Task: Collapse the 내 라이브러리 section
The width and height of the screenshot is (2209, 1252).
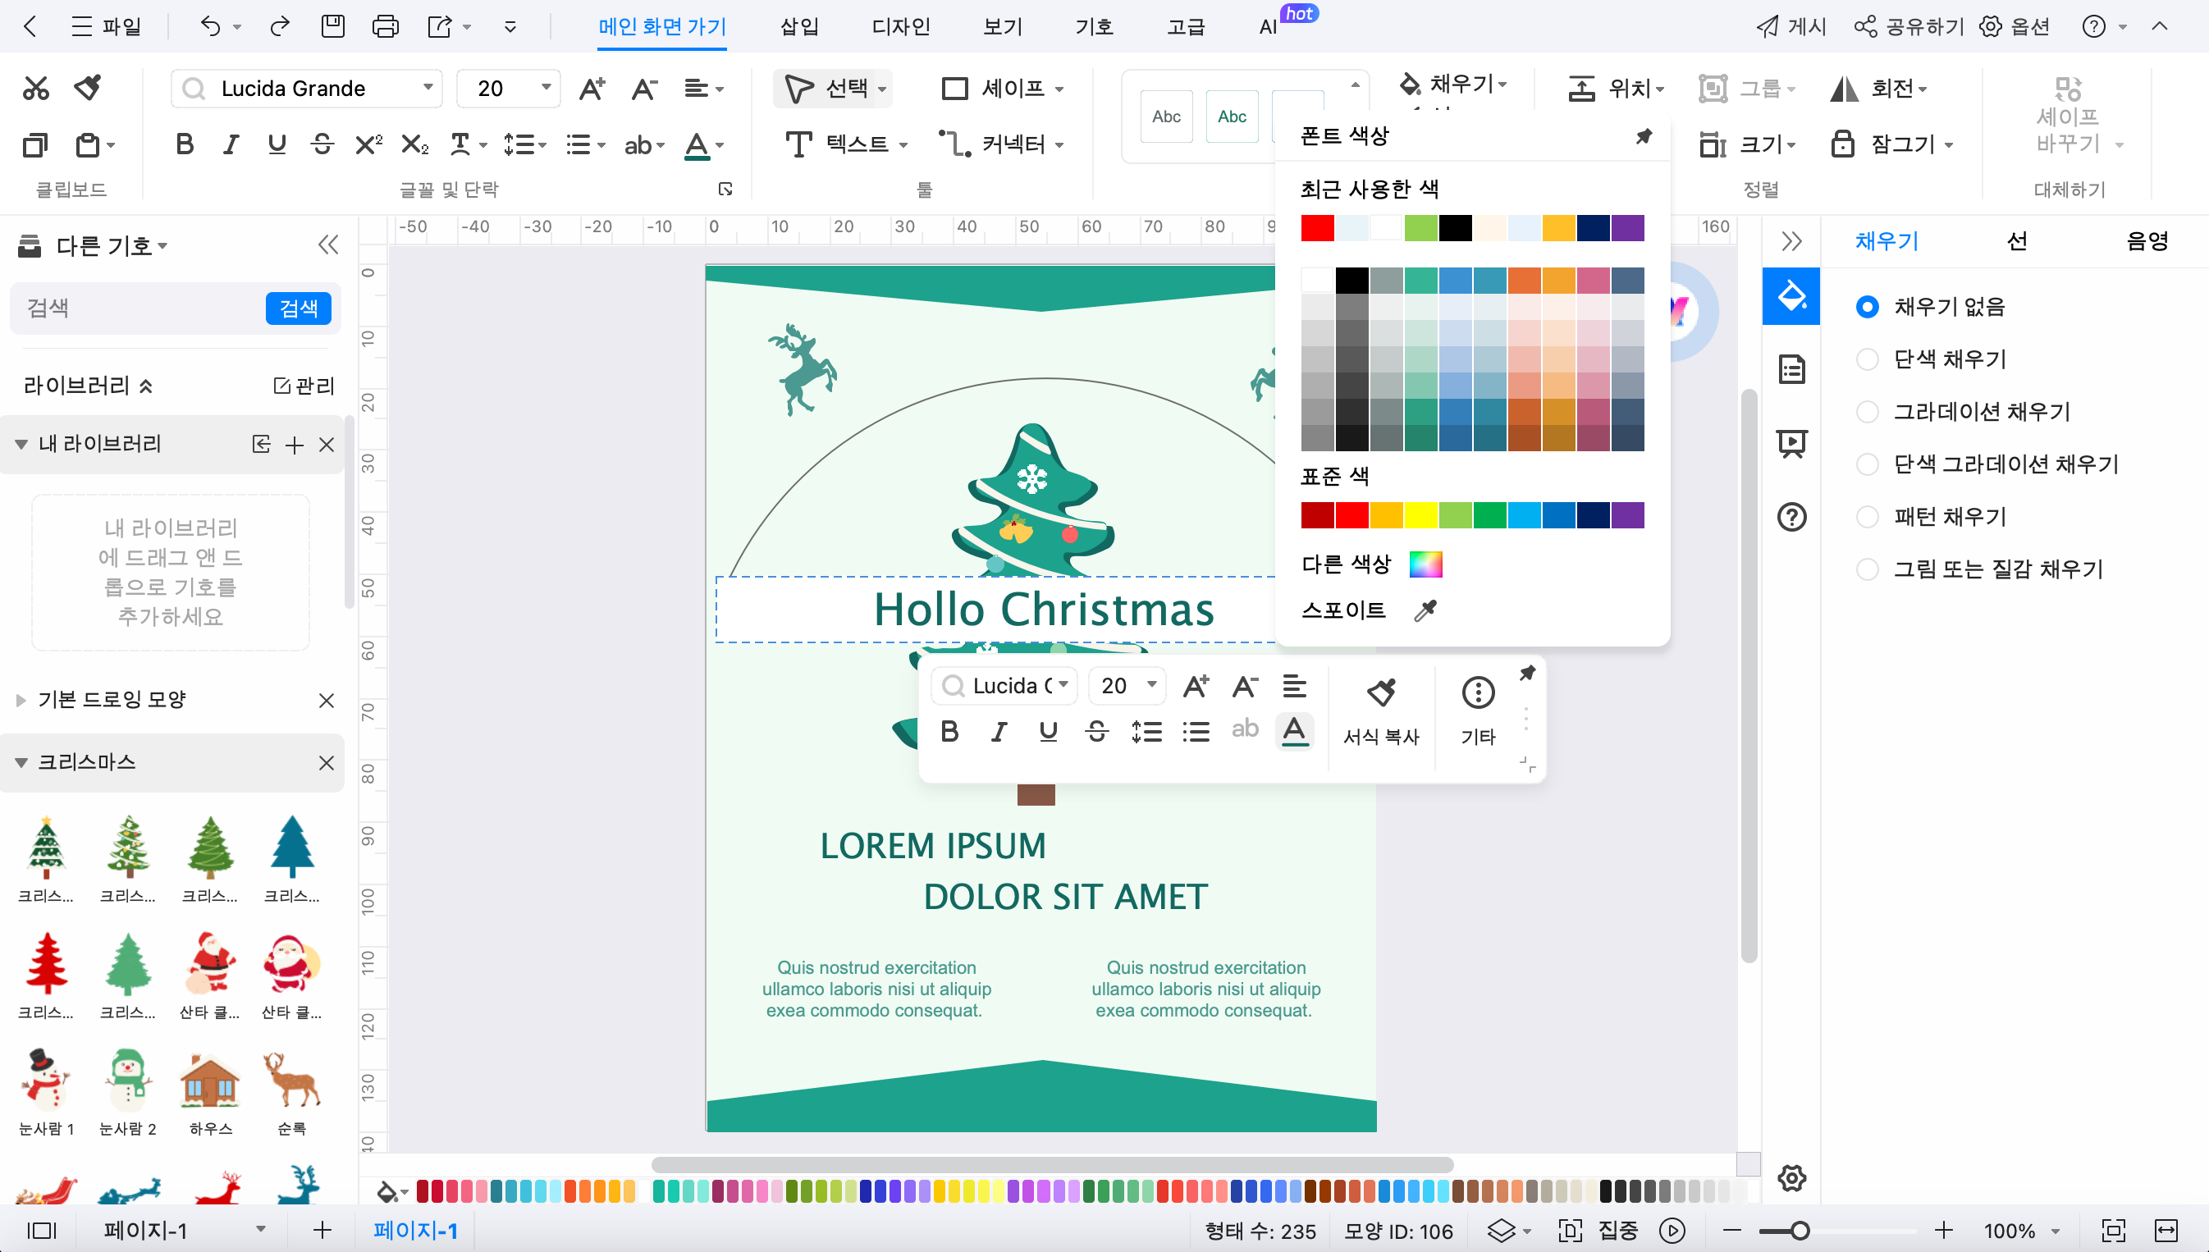Action: tap(21, 445)
